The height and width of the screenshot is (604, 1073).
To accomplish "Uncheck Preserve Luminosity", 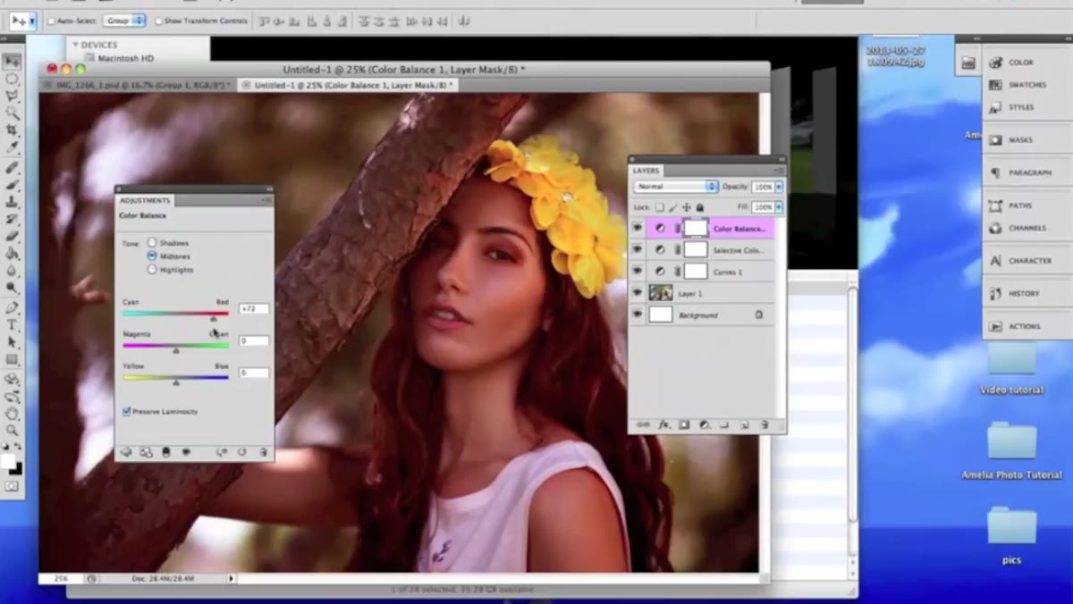I will point(127,411).
